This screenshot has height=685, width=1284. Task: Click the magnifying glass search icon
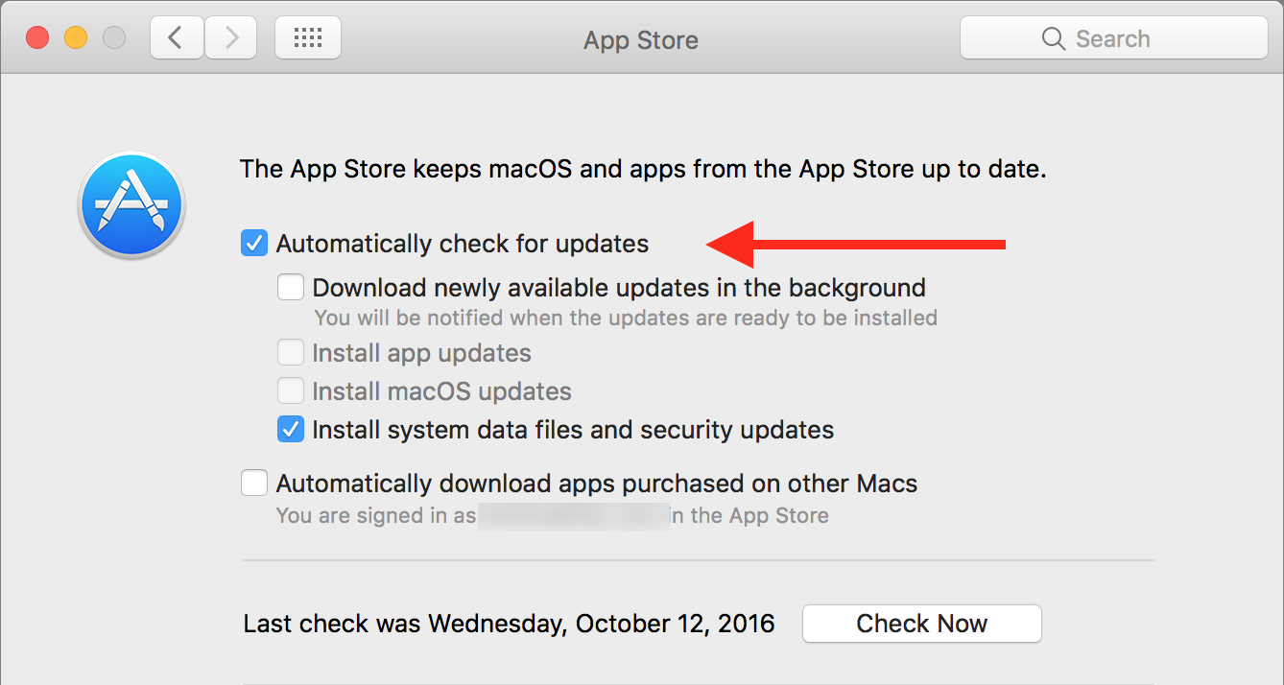point(1053,38)
